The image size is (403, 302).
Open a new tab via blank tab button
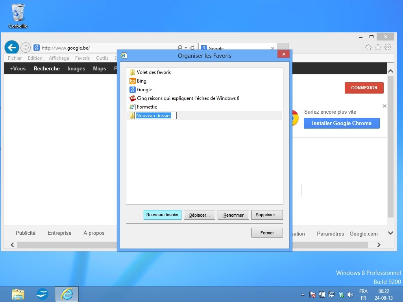coord(283,46)
